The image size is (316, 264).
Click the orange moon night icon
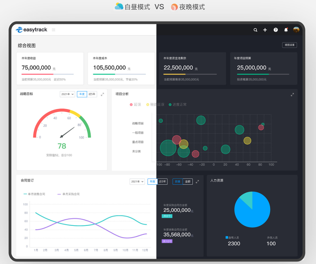point(174,7)
